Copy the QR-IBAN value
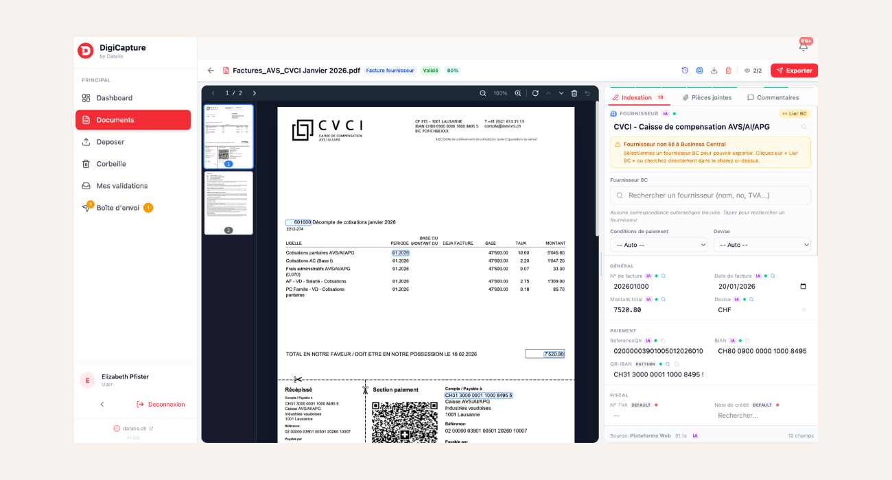Screen dimensions: 892x480 (x=677, y=364)
